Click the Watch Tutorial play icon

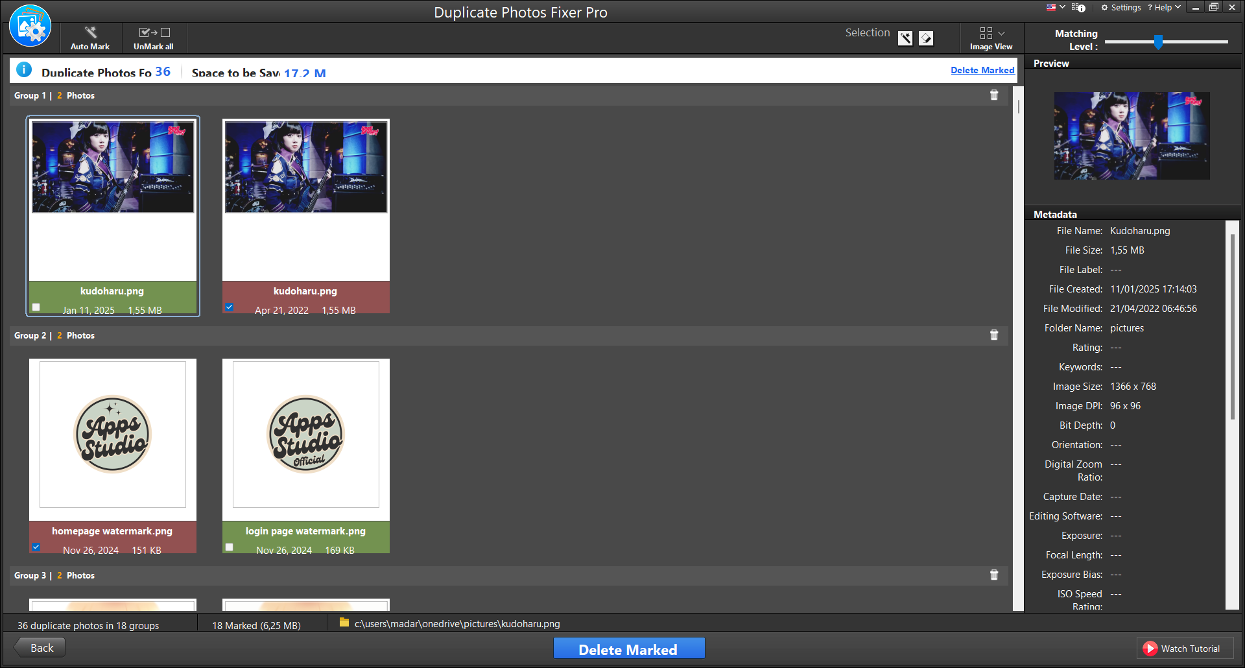click(1150, 648)
